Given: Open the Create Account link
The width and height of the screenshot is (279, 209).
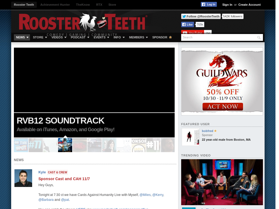Looking at the screenshot, I should [x=249, y=5].
